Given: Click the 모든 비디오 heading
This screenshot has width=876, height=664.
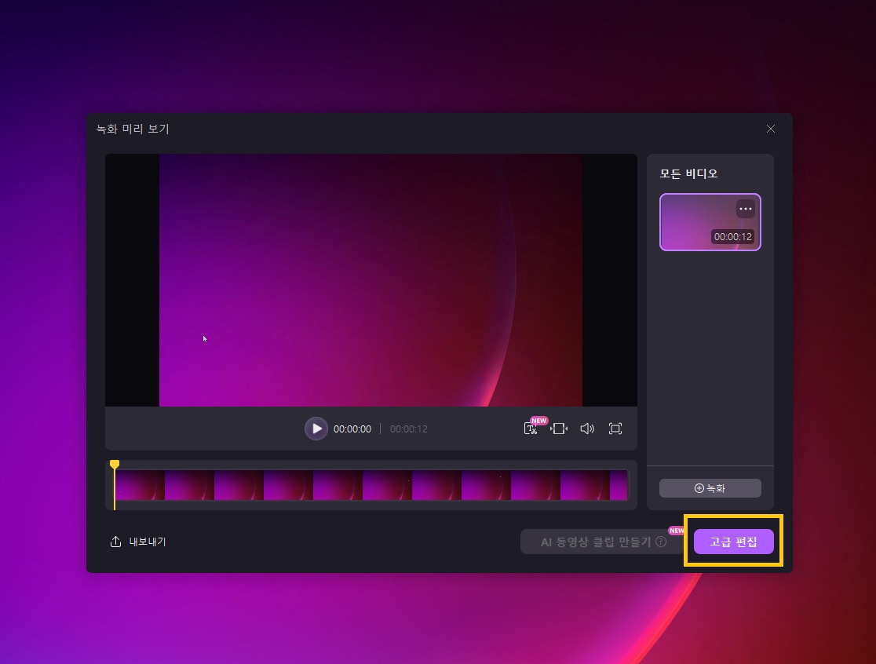Looking at the screenshot, I should click(688, 173).
